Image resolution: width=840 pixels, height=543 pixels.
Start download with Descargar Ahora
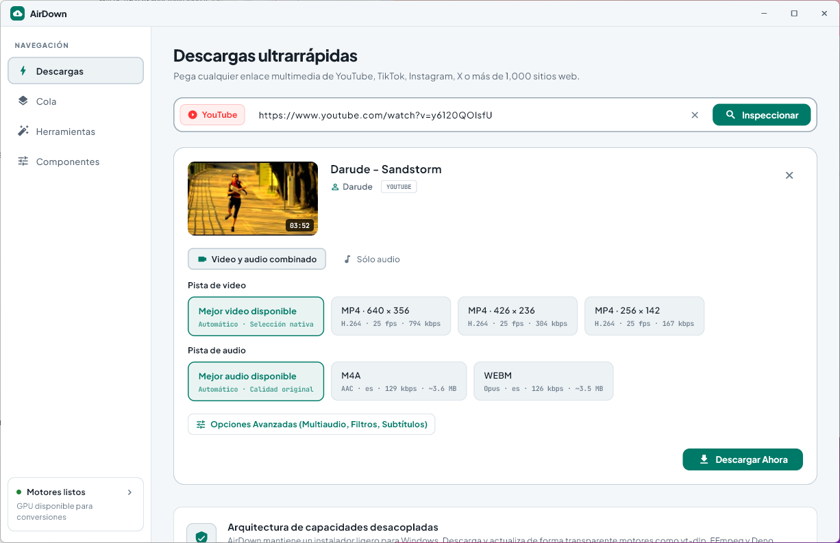pos(743,459)
